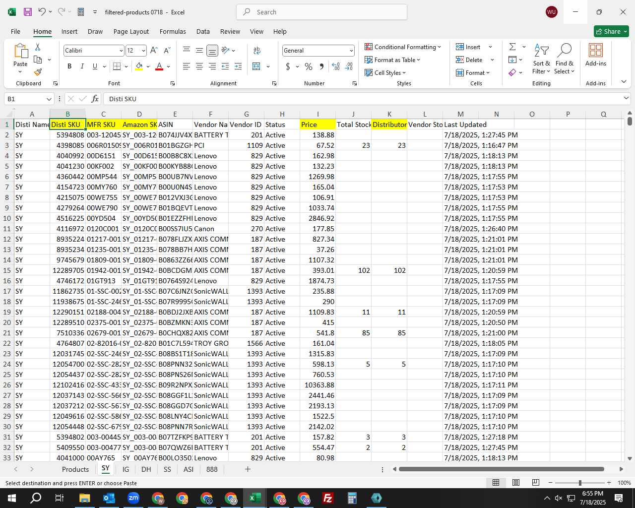Click the zoom slider handle
Viewport: 635px width, 508px height.
pos(580,483)
